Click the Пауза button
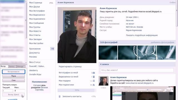Screen dimensions: 178x100 click(14, 76)
